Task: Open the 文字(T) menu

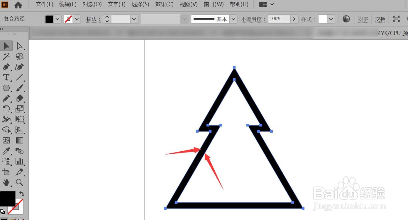Action: point(116,4)
